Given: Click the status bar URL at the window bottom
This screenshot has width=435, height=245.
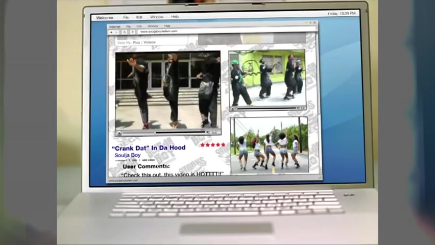Looking at the screenshot, I should pos(123,181).
